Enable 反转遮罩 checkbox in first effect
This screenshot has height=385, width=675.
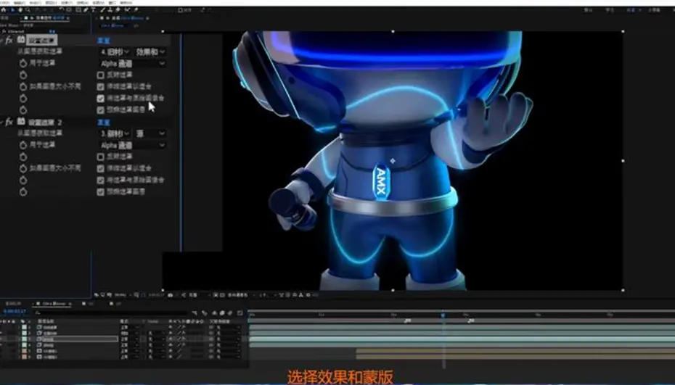pyautogui.click(x=101, y=75)
